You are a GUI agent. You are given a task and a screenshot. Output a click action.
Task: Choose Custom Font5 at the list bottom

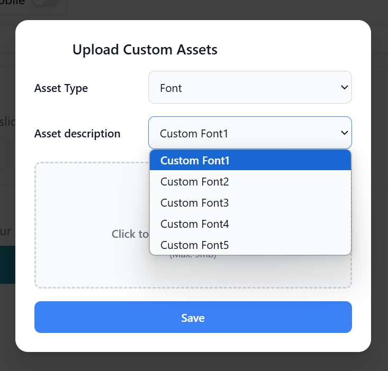(250, 245)
